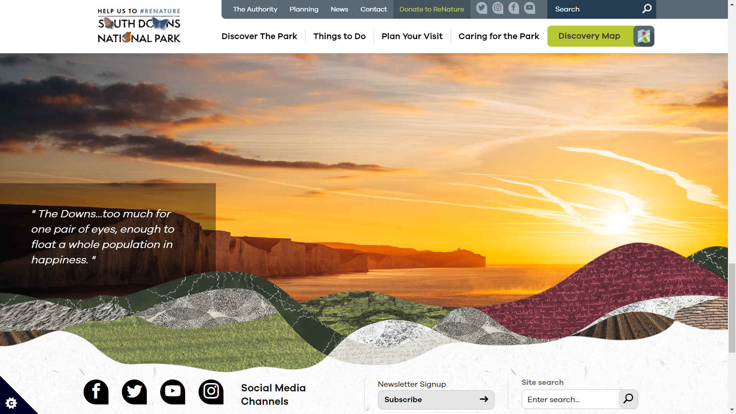The image size is (736, 414).
Task: Open The Authority menu
Action: [x=255, y=9]
